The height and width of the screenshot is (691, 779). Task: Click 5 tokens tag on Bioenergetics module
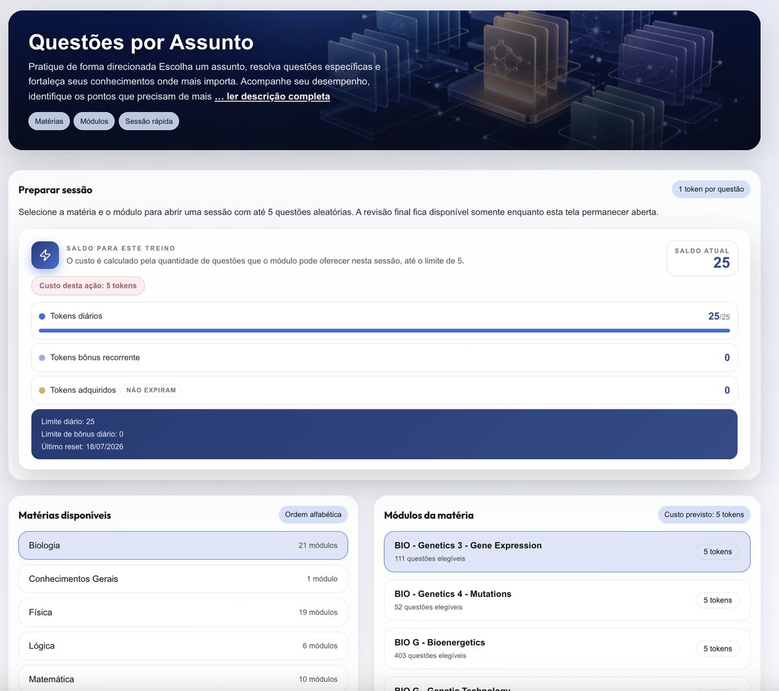pos(718,649)
